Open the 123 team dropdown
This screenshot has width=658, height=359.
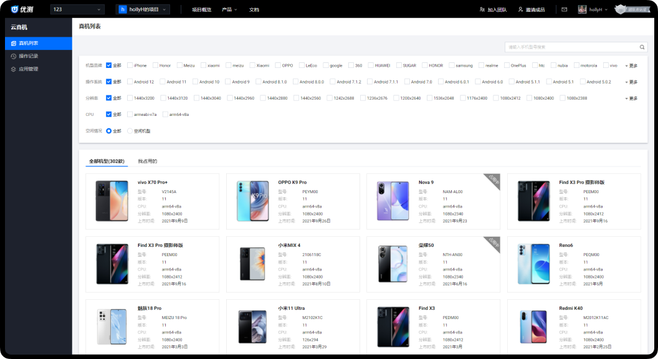pyautogui.click(x=77, y=9)
